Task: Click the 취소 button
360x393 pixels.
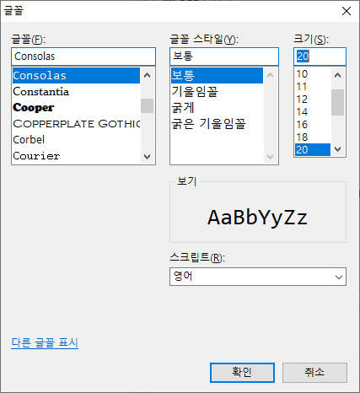Action: (314, 373)
